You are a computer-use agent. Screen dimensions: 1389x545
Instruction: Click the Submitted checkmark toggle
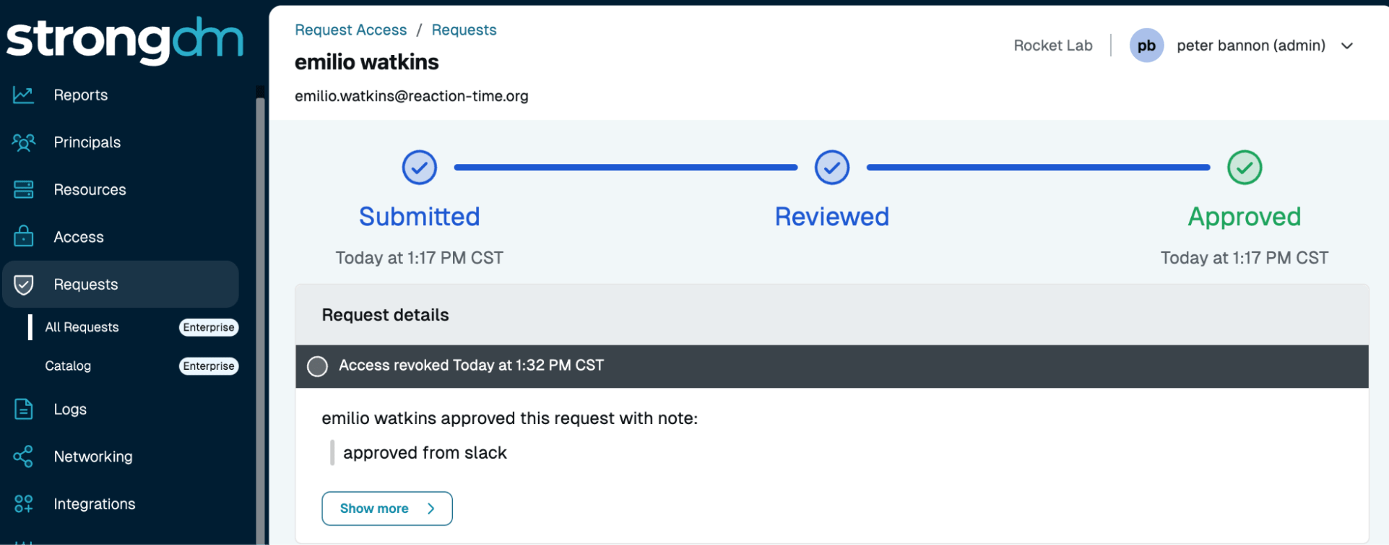pyautogui.click(x=419, y=168)
